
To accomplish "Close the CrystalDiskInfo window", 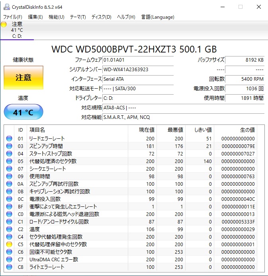I will 259,7.
